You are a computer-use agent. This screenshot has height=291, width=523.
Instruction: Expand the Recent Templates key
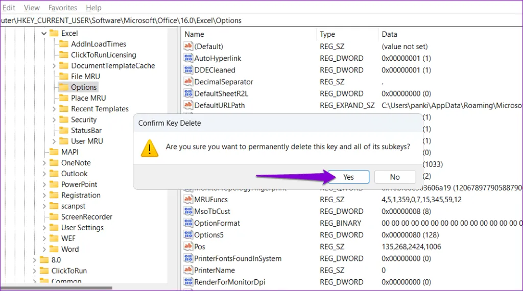54,109
